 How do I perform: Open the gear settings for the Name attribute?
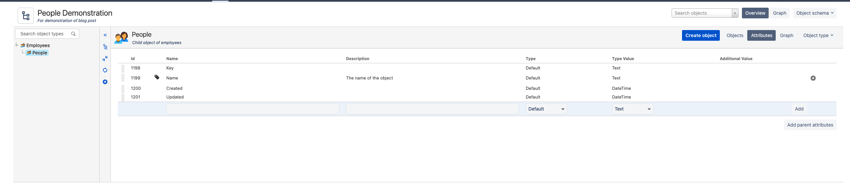click(813, 78)
